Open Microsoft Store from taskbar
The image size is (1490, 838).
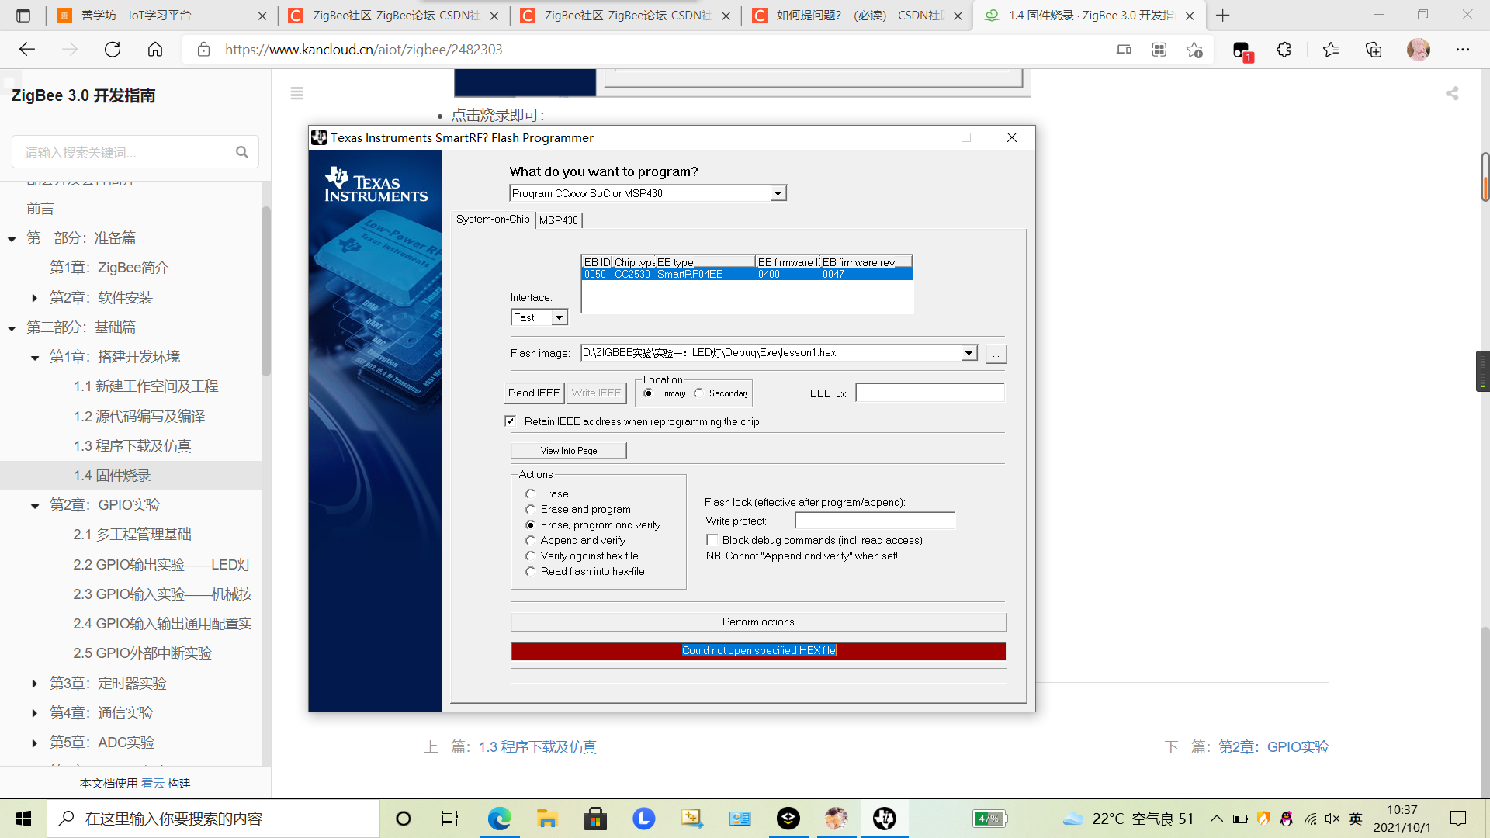(x=595, y=819)
